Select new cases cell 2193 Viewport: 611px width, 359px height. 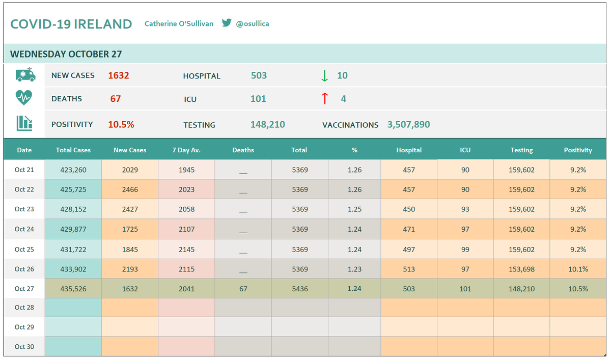click(x=130, y=269)
